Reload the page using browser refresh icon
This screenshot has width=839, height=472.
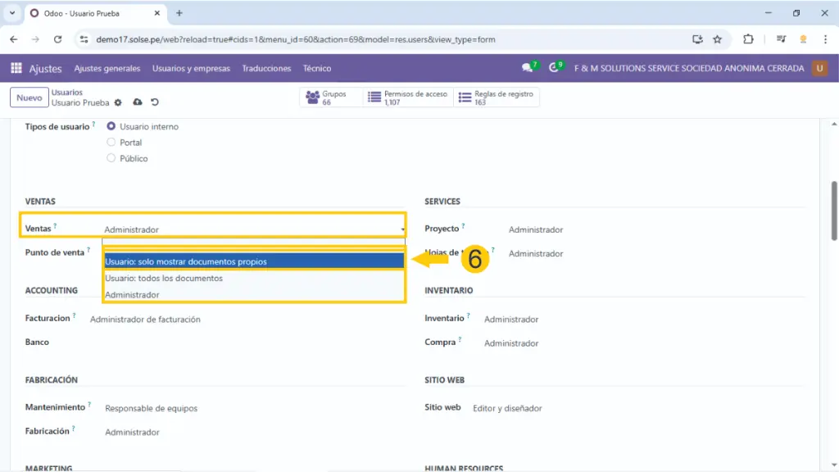57,39
